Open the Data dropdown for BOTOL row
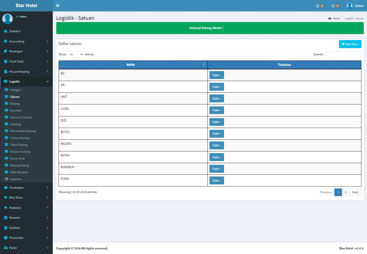Screen dimensions: 367x254 217,134
